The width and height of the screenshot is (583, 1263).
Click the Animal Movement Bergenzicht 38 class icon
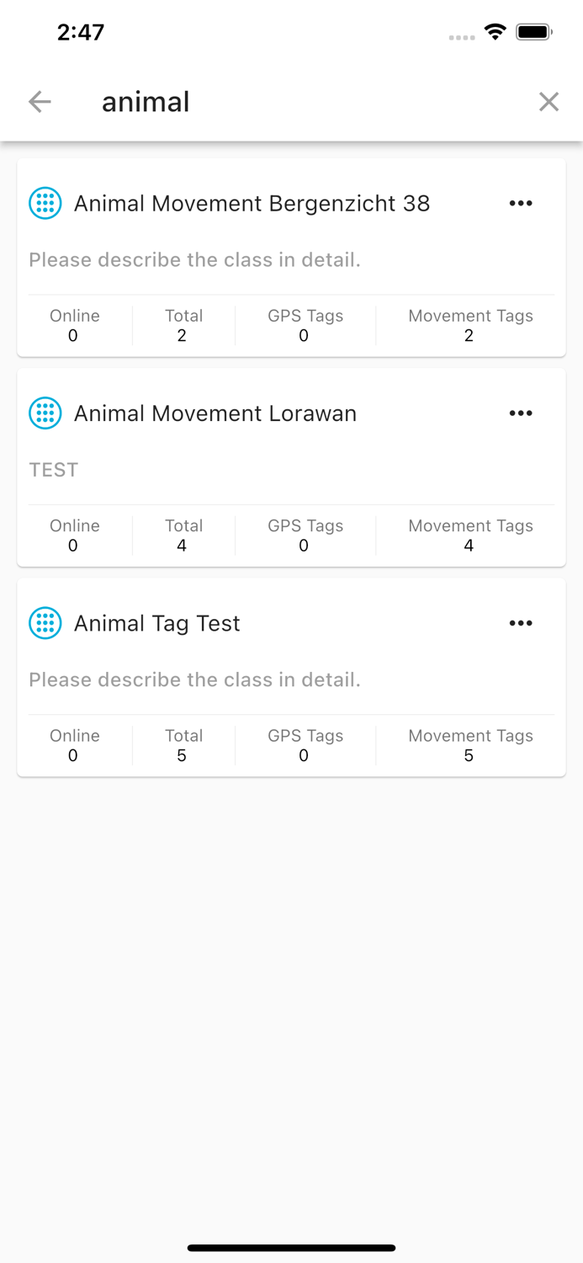pyautogui.click(x=45, y=203)
